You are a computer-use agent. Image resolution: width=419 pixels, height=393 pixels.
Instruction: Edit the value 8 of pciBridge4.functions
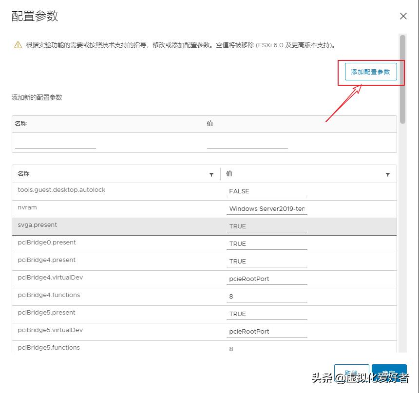pos(266,296)
